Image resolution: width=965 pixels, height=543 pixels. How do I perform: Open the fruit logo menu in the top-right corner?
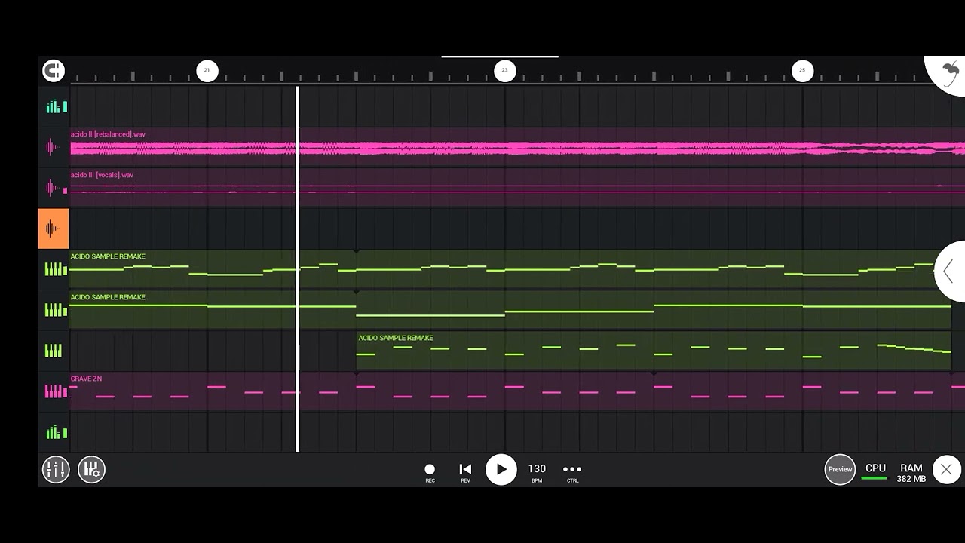point(949,75)
